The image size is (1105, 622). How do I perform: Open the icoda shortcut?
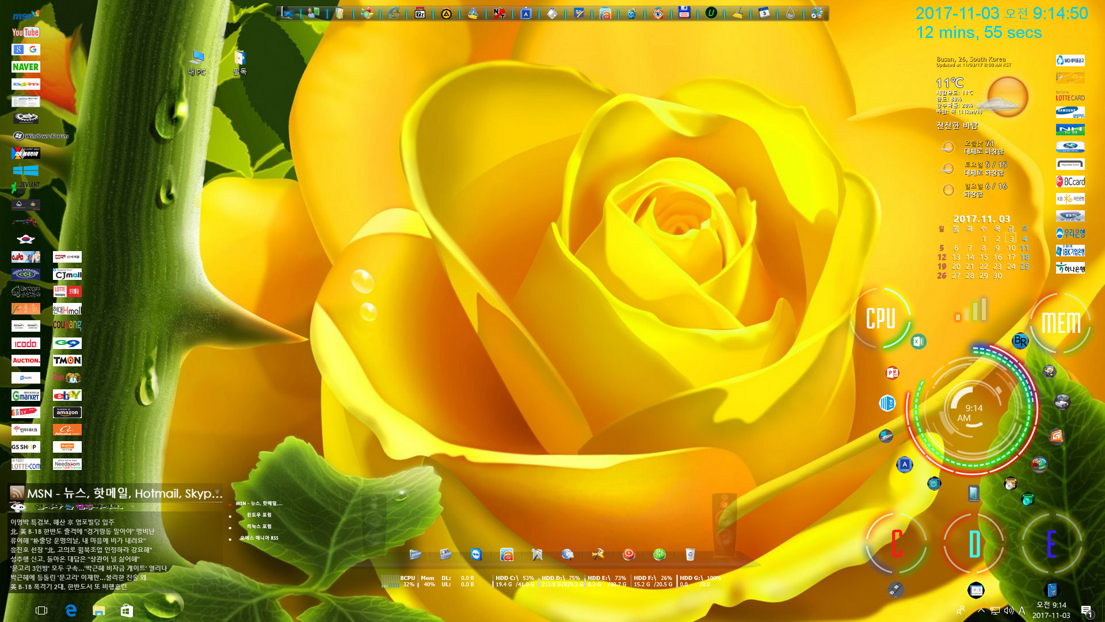[26, 343]
